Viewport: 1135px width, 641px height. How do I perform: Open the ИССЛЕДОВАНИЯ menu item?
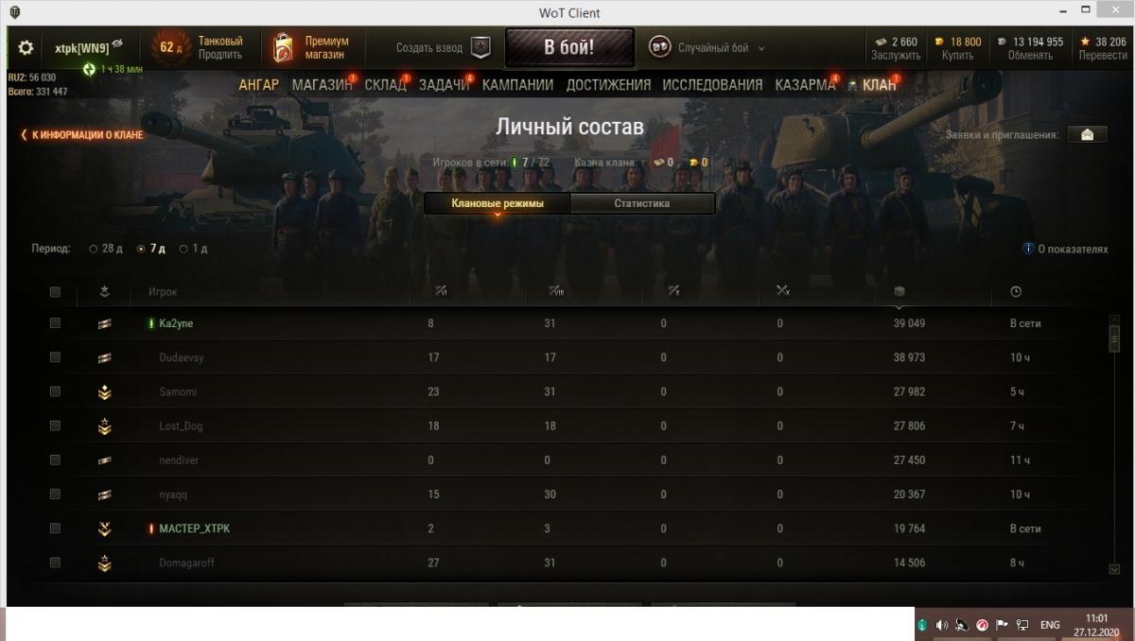712,84
